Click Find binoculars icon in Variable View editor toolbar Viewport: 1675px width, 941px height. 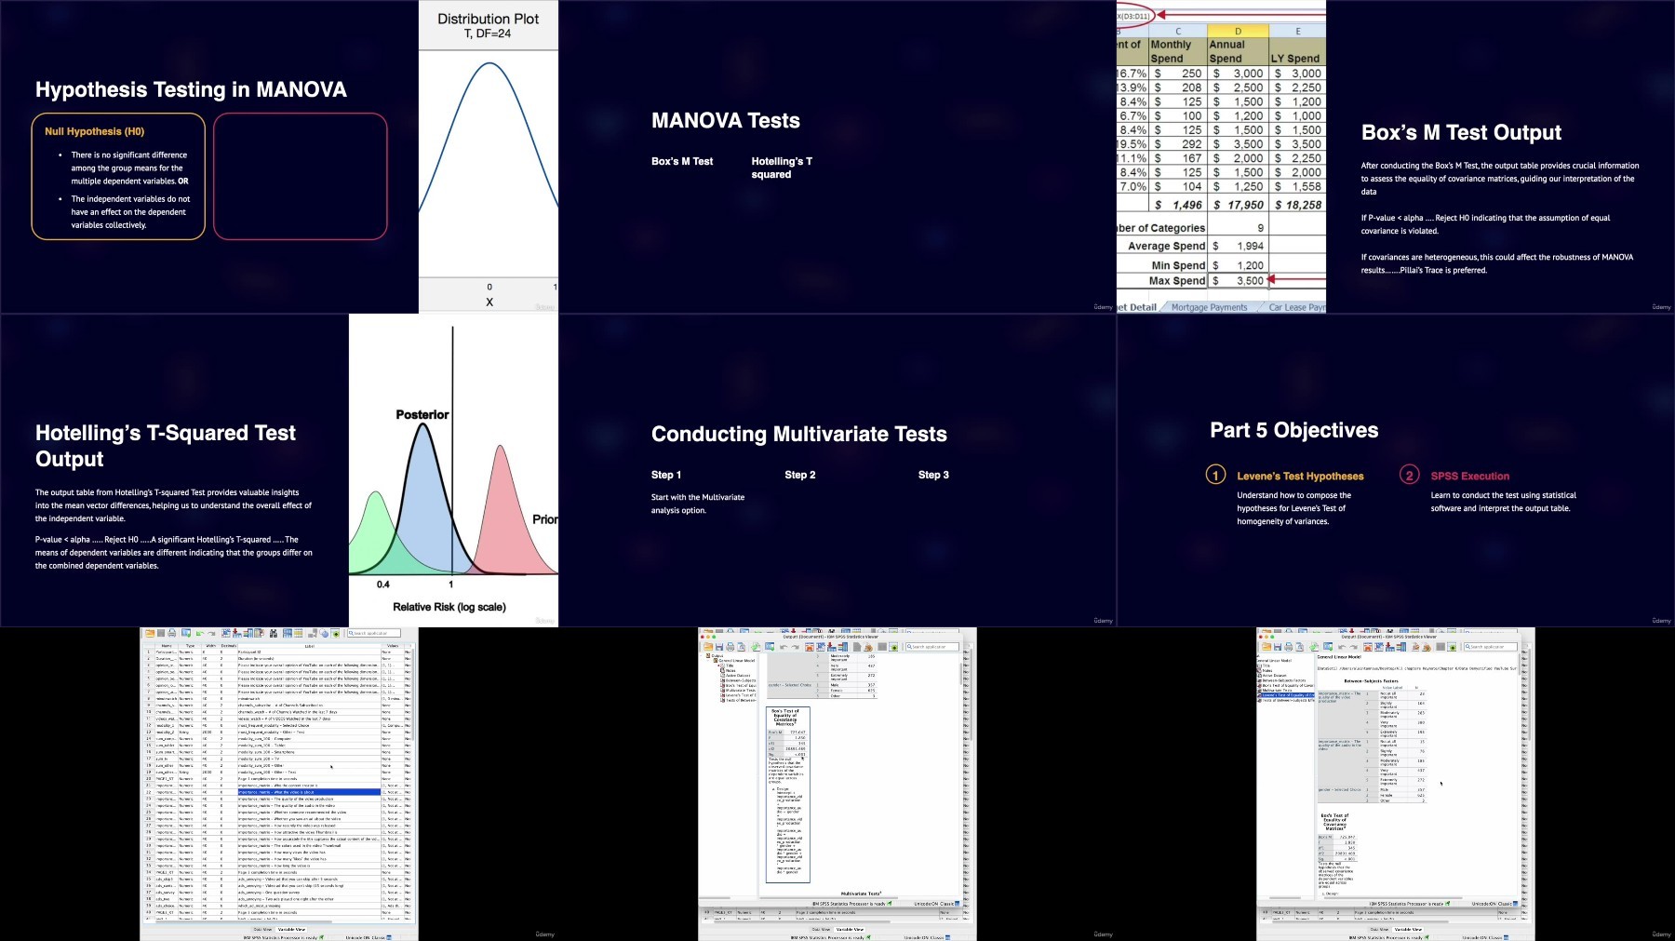click(273, 633)
